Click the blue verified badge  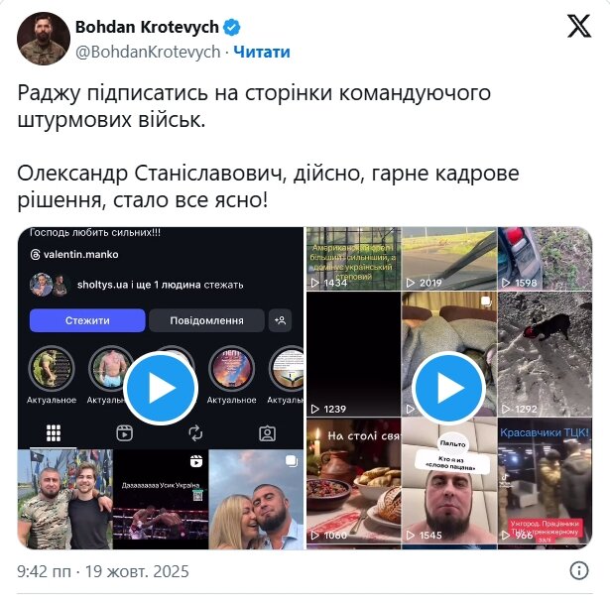point(232,27)
